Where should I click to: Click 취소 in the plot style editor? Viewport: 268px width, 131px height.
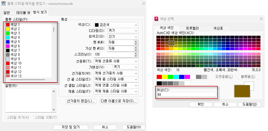click(x=105, y=127)
